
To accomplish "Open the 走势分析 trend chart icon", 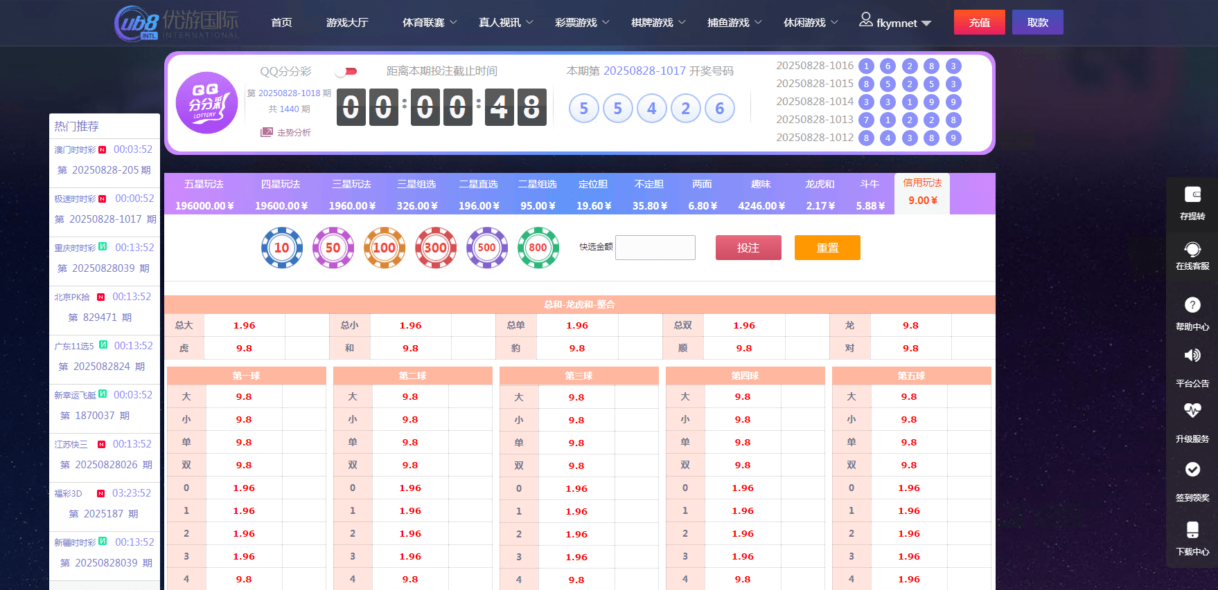I will click(267, 132).
